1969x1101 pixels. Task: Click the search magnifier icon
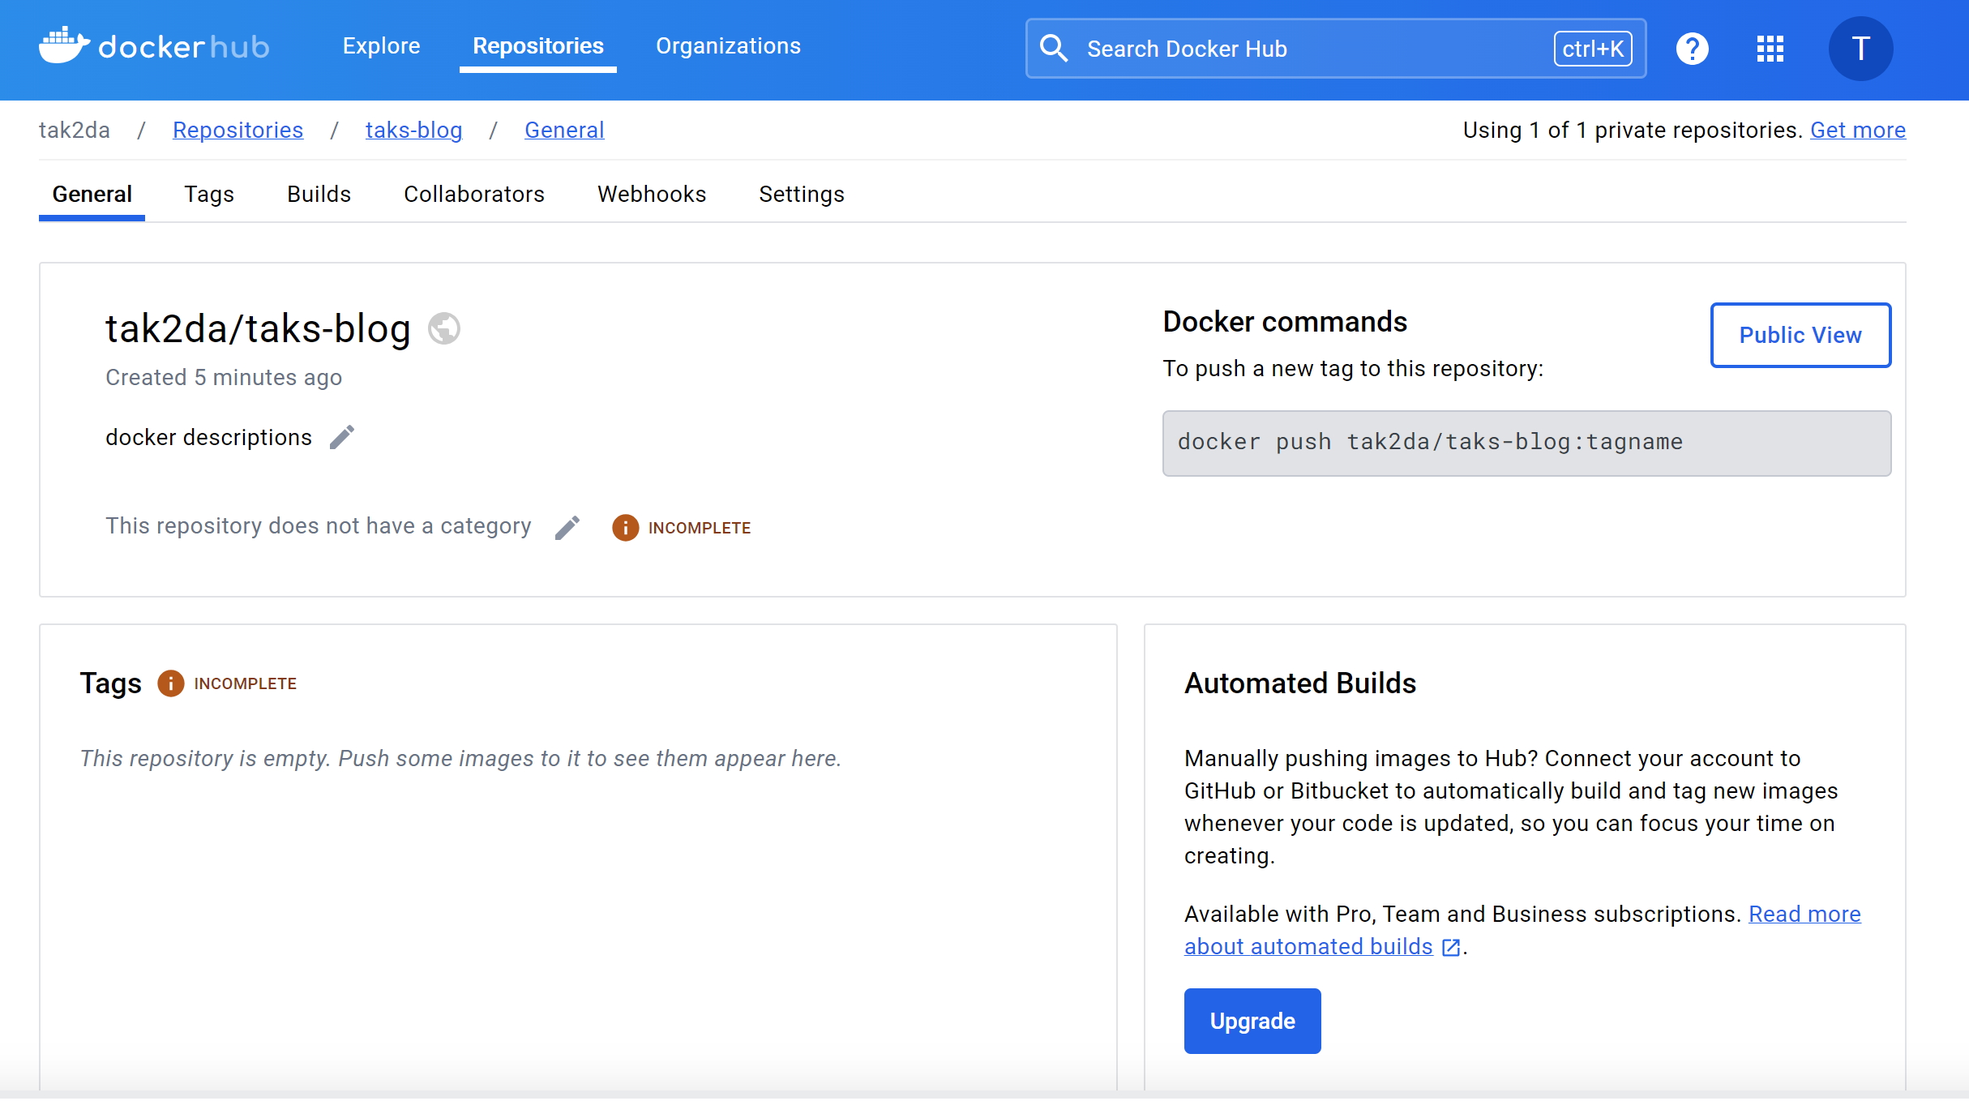[1054, 49]
